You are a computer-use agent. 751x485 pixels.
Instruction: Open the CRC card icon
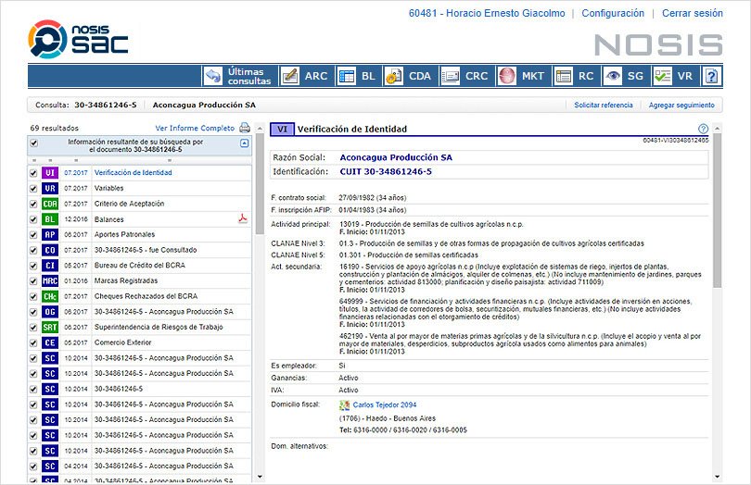click(x=451, y=76)
